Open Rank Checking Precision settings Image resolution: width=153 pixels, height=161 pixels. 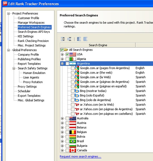[33, 41]
